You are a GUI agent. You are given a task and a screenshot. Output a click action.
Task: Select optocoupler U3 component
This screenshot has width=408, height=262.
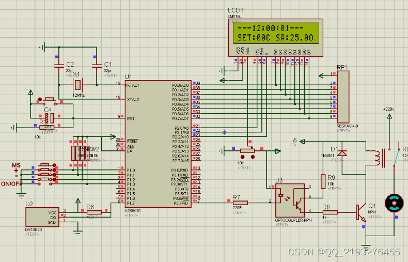tap(290, 201)
